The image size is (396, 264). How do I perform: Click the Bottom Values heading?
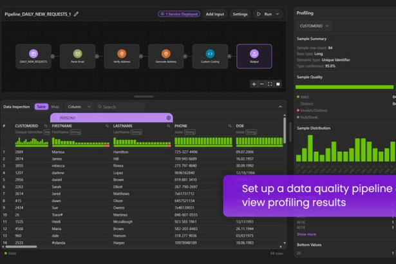point(309,245)
